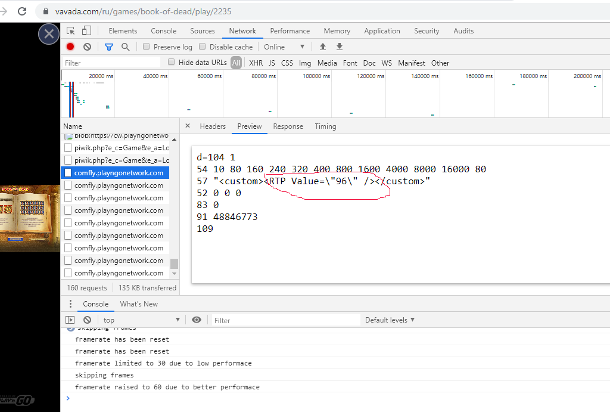Expand the top context selector in console
Screen dimensions: 610x412
141,320
